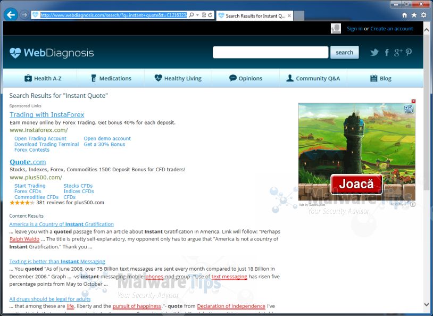Screen dimensions: 433x316
Task: Click the user avatar icon
Action: pos(336,28)
